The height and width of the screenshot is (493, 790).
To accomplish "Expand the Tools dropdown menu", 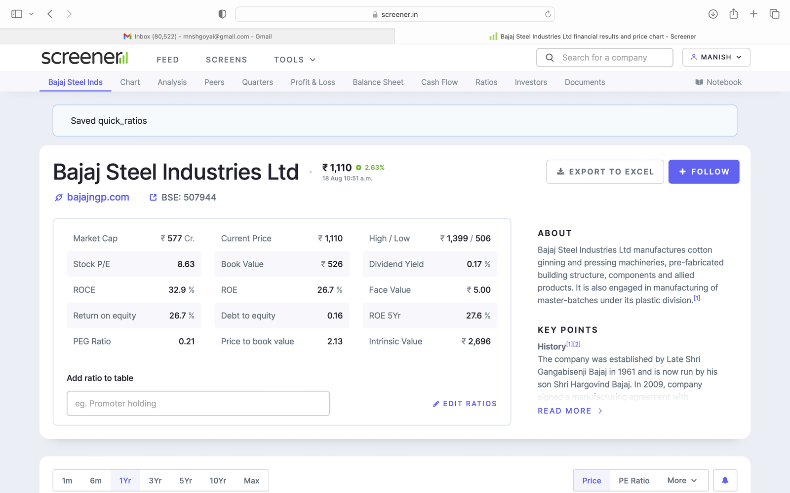I will click(x=294, y=60).
